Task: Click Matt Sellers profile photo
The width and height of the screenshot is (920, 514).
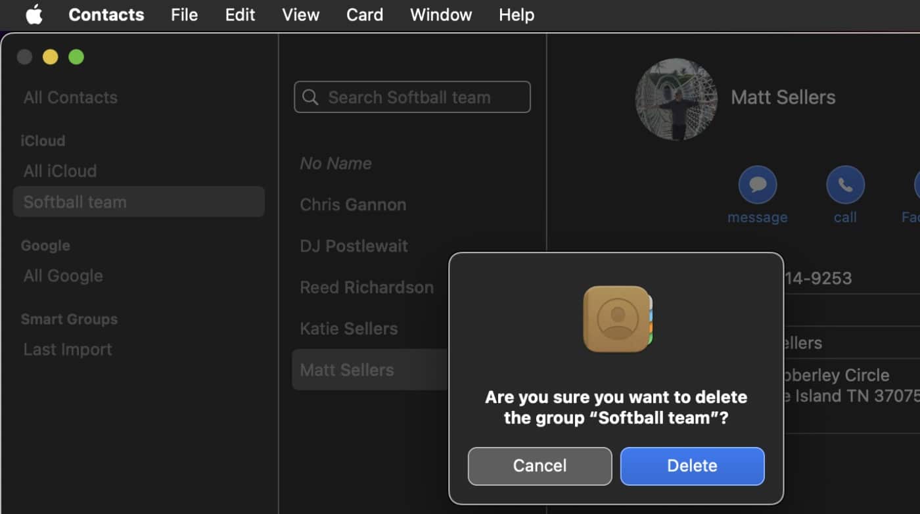Action: pyautogui.click(x=676, y=99)
